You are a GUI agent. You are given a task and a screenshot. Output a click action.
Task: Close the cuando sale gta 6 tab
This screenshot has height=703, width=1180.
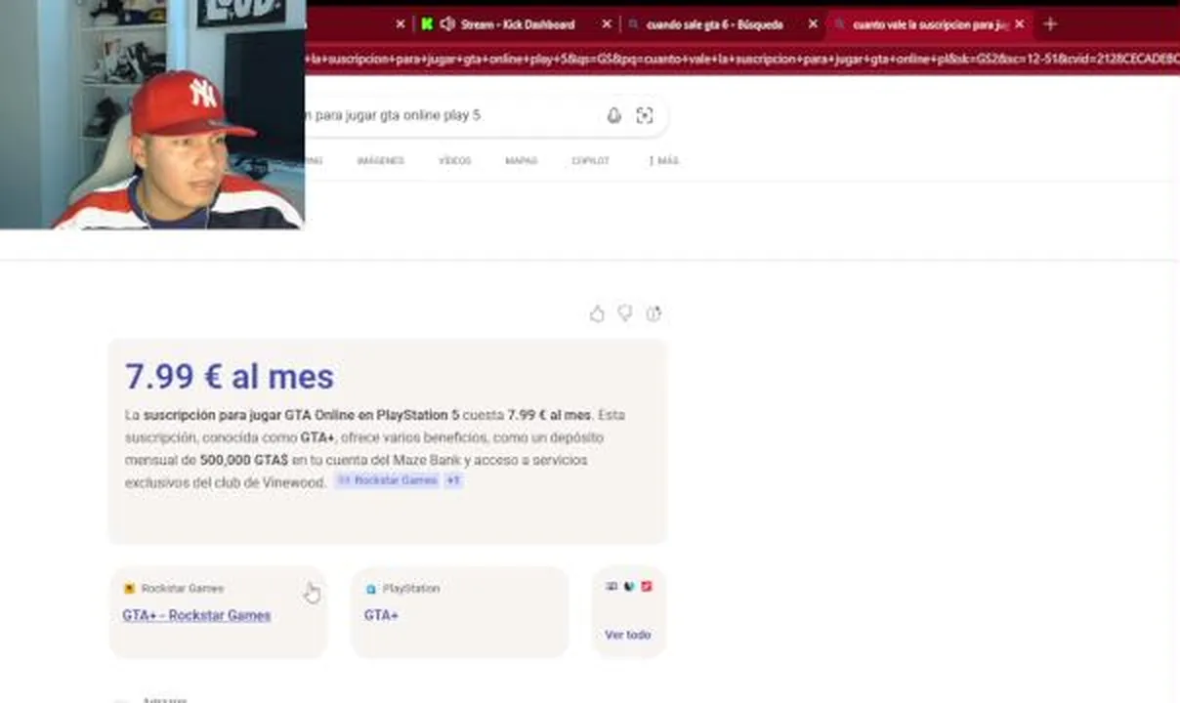pyautogui.click(x=813, y=23)
